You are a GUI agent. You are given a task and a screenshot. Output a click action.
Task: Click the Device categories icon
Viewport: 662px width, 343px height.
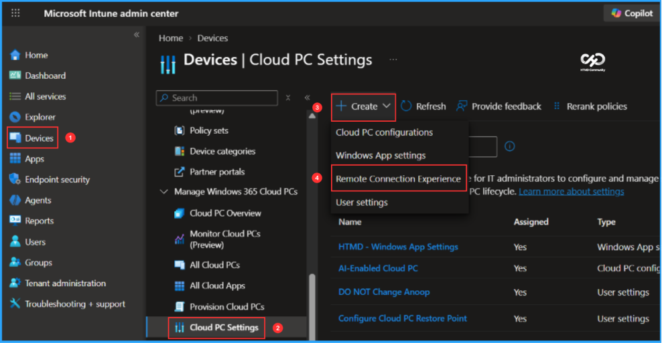(180, 151)
